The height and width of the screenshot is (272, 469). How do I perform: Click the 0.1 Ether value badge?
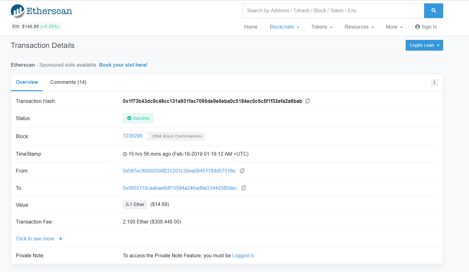coord(135,204)
